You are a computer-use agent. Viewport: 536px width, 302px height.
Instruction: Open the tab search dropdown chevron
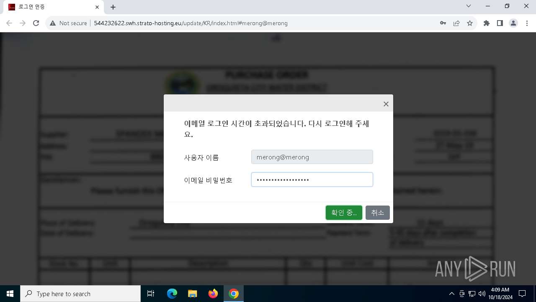(469, 6)
